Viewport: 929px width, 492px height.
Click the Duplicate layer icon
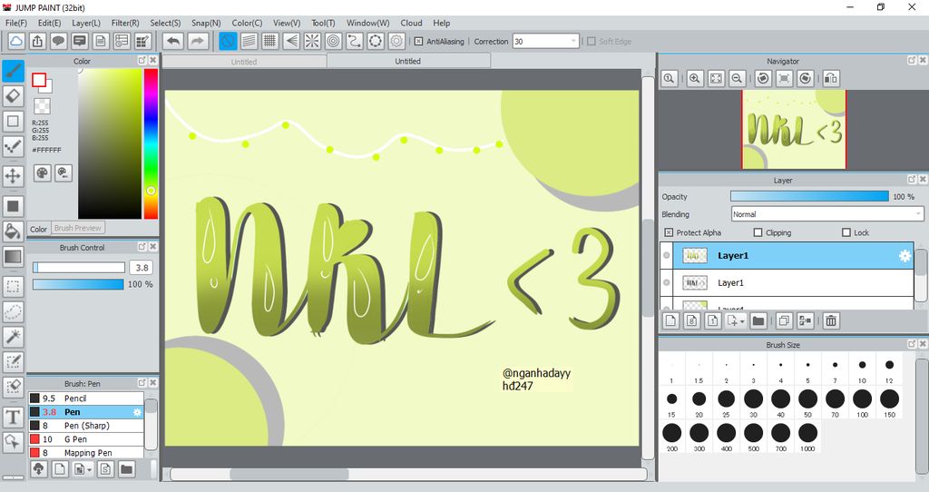784,320
